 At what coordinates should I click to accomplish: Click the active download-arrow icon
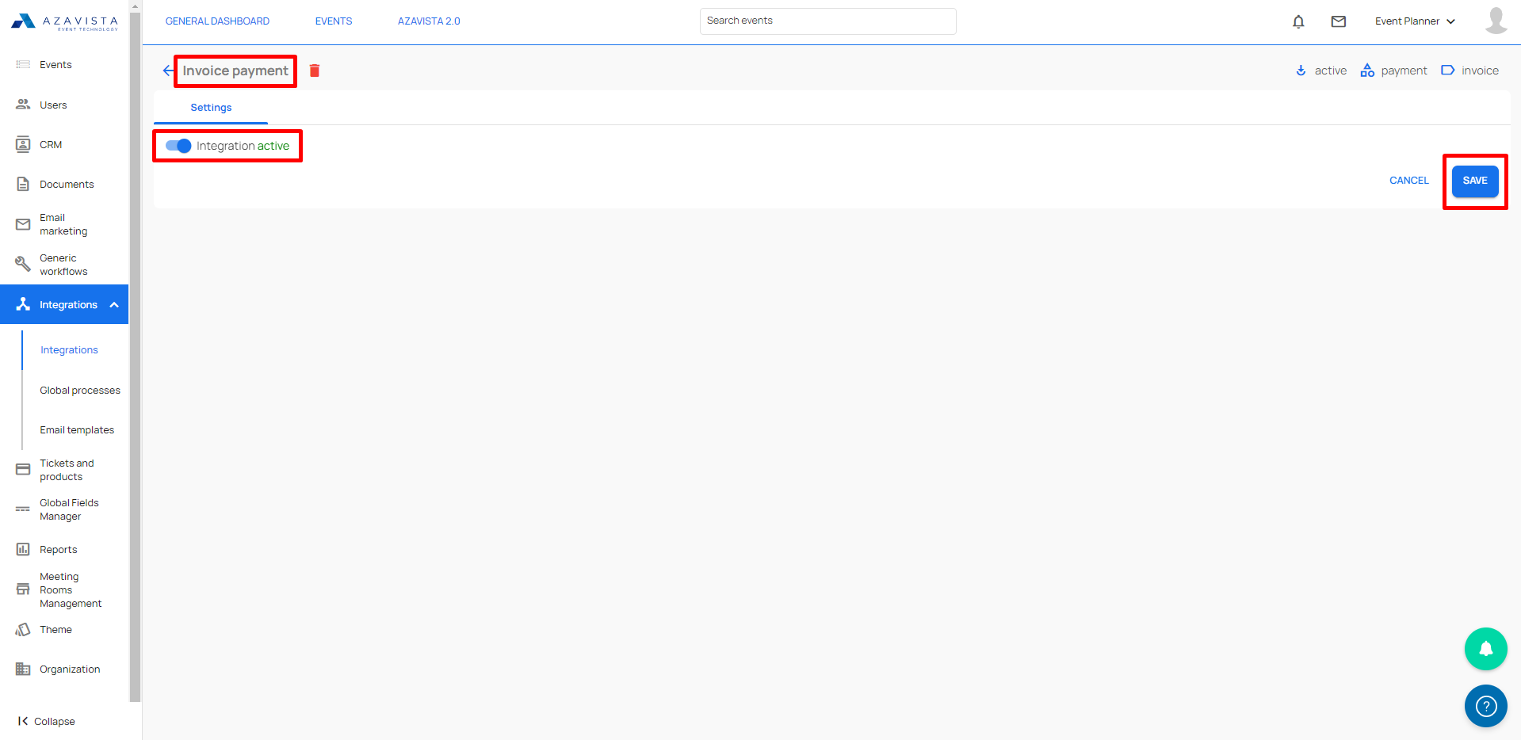[x=1301, y=71]
